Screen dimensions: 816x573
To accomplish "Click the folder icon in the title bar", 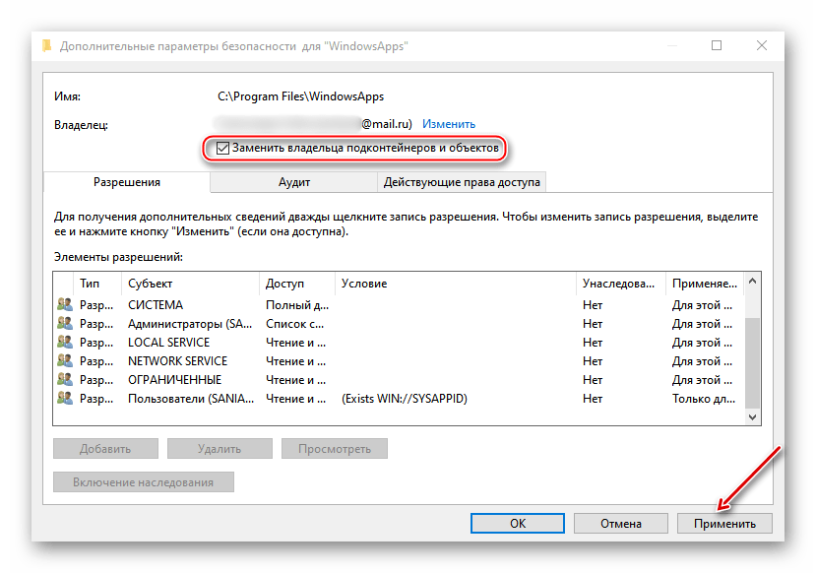I will [x=46, y=45].
